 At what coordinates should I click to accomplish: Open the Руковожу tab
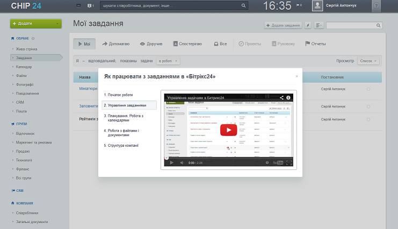click(x=283, y=44)
